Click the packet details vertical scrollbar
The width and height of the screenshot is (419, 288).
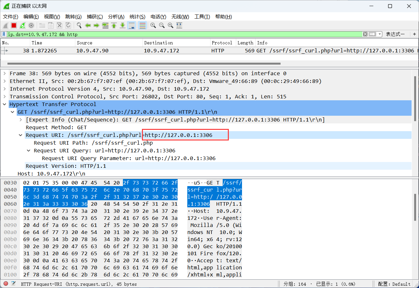415,98
